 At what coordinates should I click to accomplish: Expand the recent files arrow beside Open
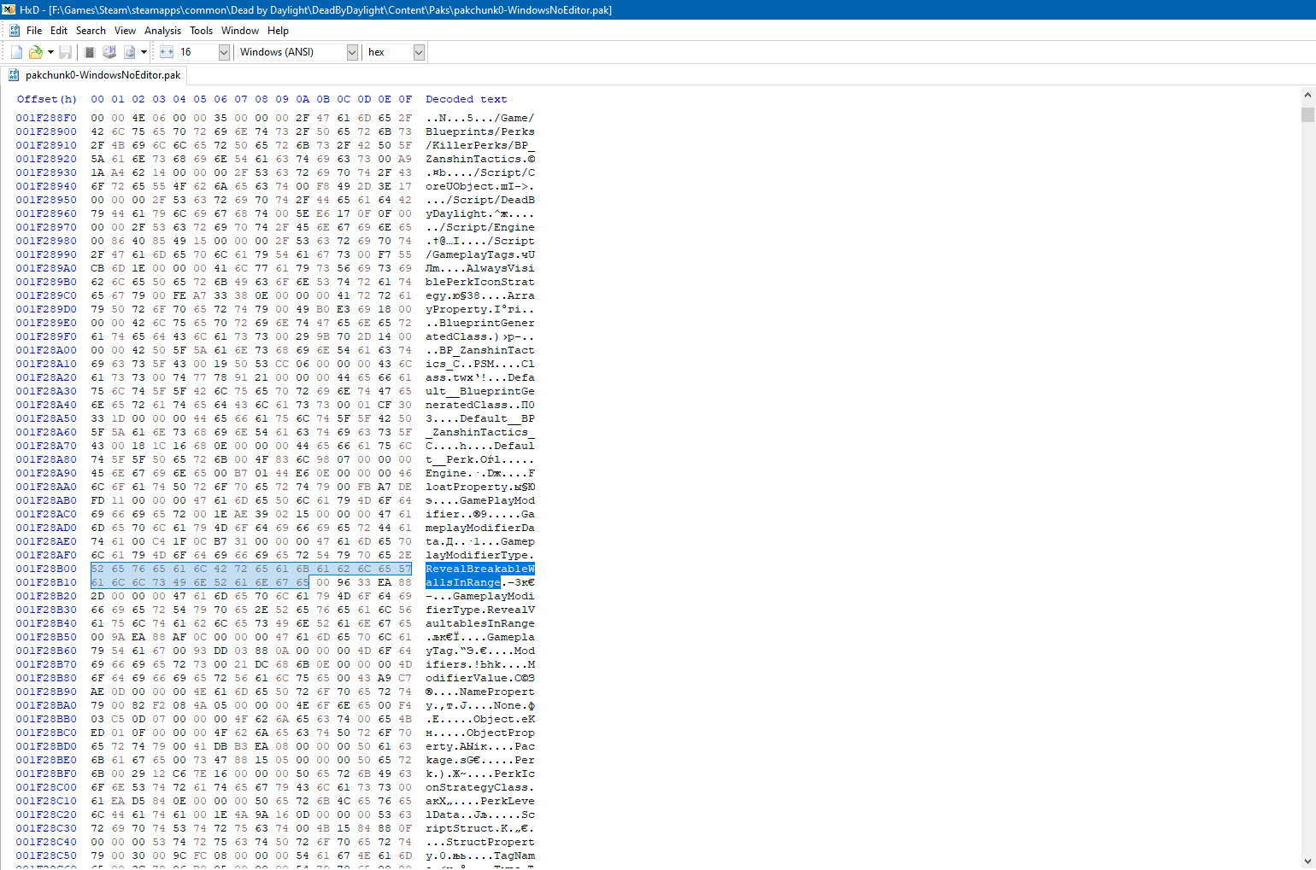(x=50, y=52)
